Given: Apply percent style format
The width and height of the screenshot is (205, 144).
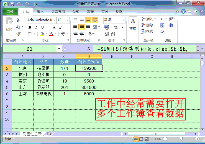Looking at the screenshot, I should point(116,27).
